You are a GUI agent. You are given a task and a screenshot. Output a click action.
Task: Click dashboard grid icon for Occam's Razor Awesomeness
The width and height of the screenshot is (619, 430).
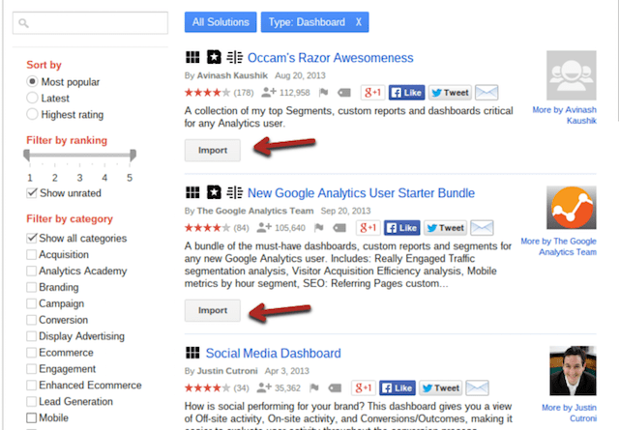pyautogui.click(x=192, y=57)
